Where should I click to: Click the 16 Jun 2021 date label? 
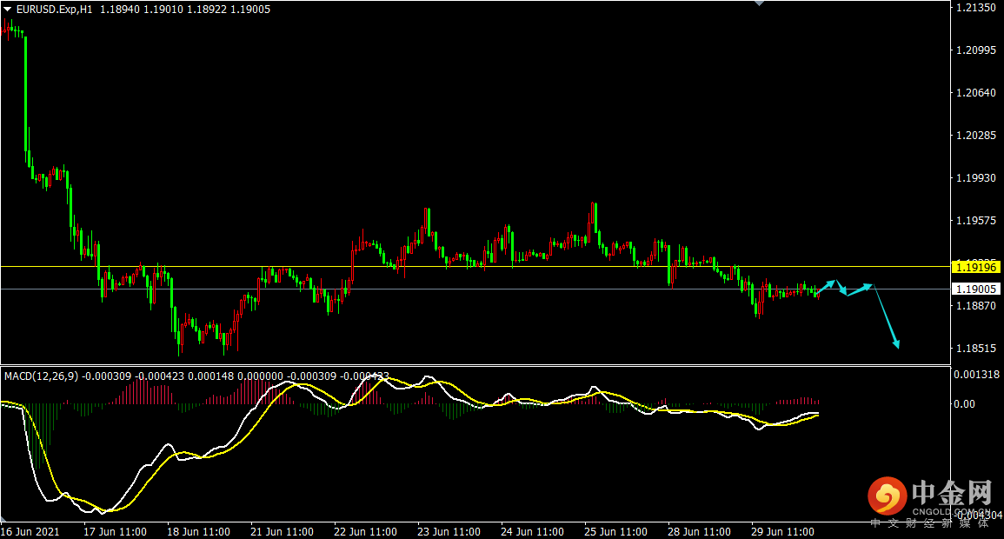[30, 531]
